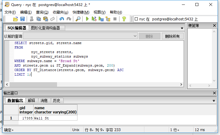Open the 查询(Q) menu
This screenshot has height=135, width=220.
coord(42,12)
